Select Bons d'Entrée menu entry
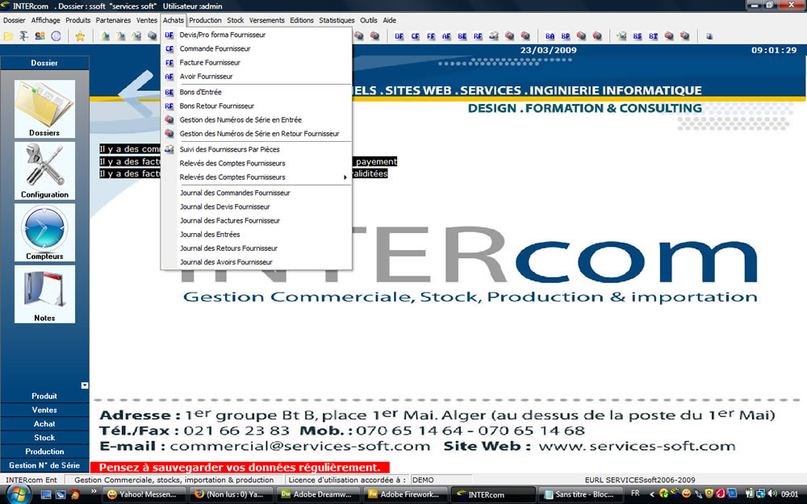 pyautogui.click(x=257, y=92)
